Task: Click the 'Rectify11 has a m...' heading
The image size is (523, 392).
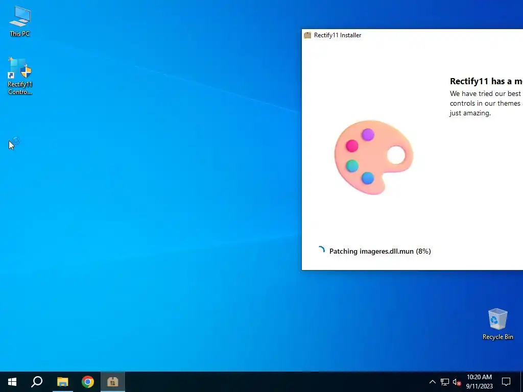Action: [486, 81]
